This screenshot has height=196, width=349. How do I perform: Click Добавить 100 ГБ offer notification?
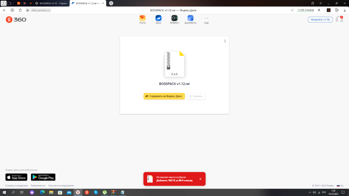tap(174, 180)
